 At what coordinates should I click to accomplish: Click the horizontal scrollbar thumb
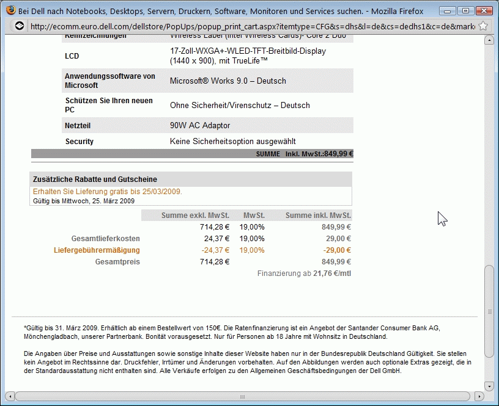point(242,396)
